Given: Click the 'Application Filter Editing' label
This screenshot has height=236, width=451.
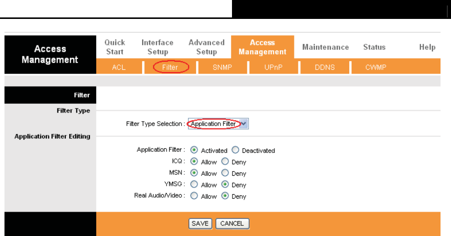Looking at the screenshot, I should (x=52, y=136).
